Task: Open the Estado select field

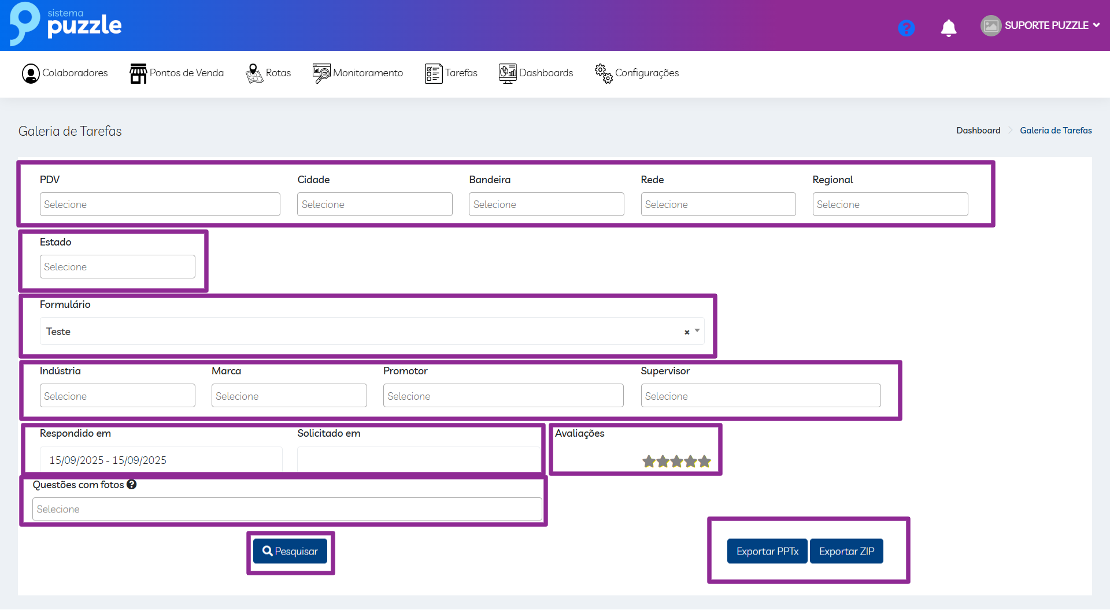Action: [117, 267]
